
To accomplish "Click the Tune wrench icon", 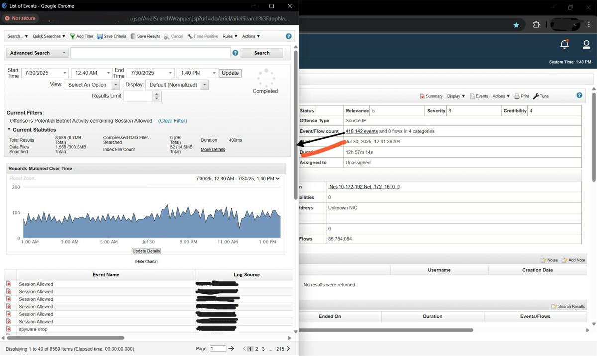I will pos(536,96).
